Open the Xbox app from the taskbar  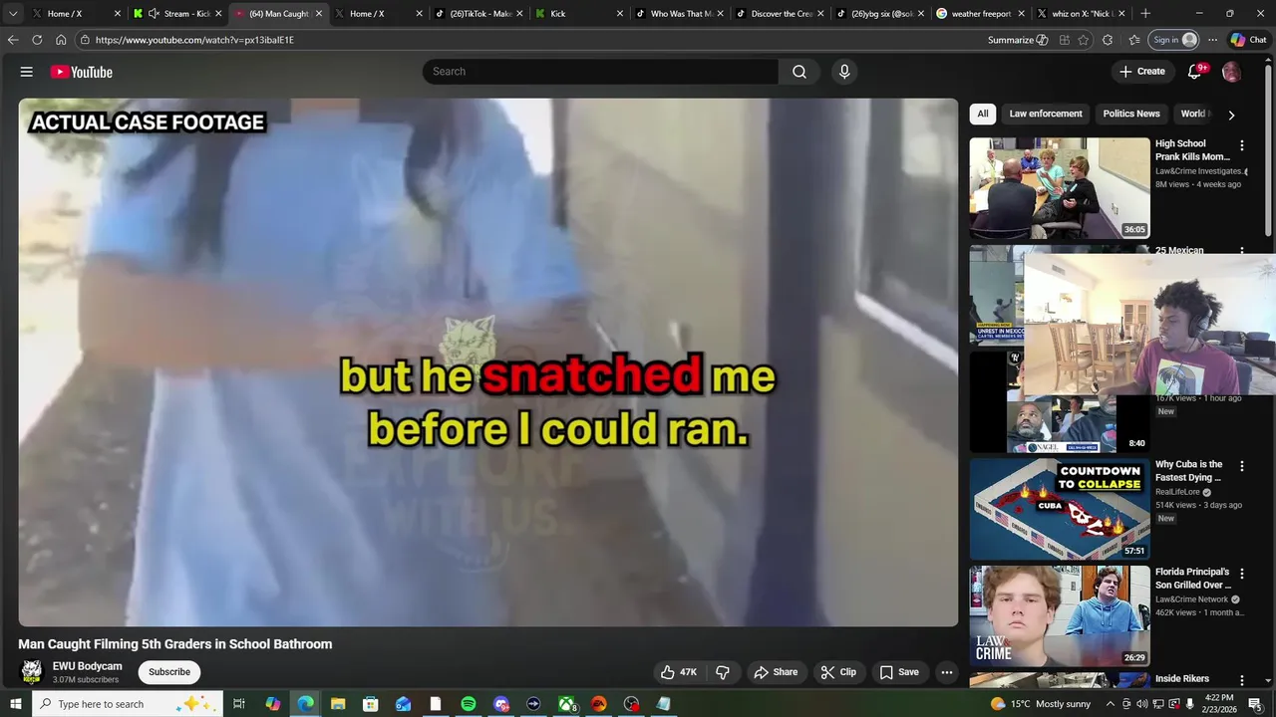[x=566, y=704]
